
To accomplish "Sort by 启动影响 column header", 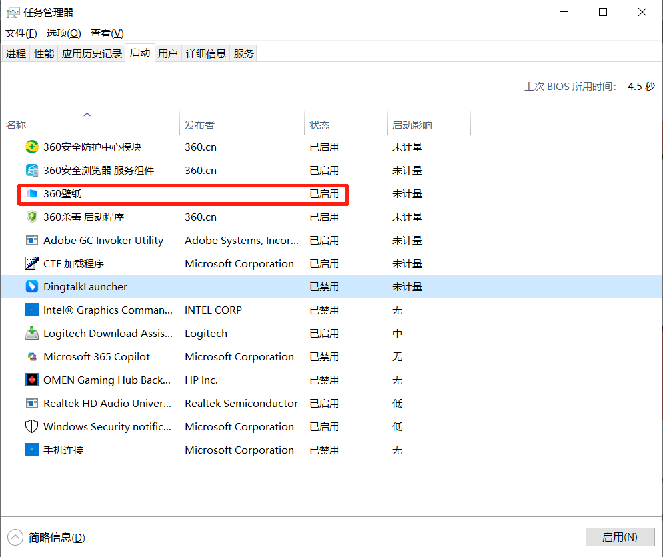I will tap(412, 125).
